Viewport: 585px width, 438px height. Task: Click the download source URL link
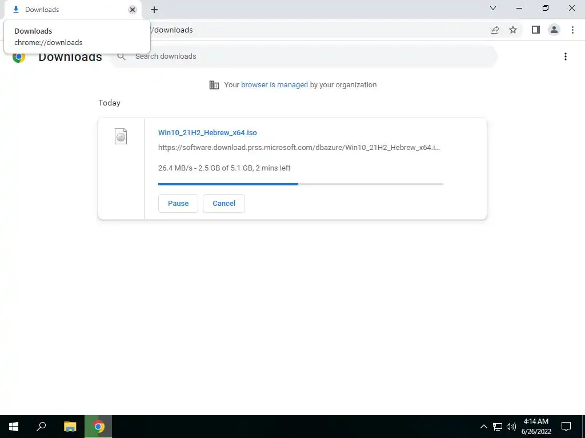(299, 148)
